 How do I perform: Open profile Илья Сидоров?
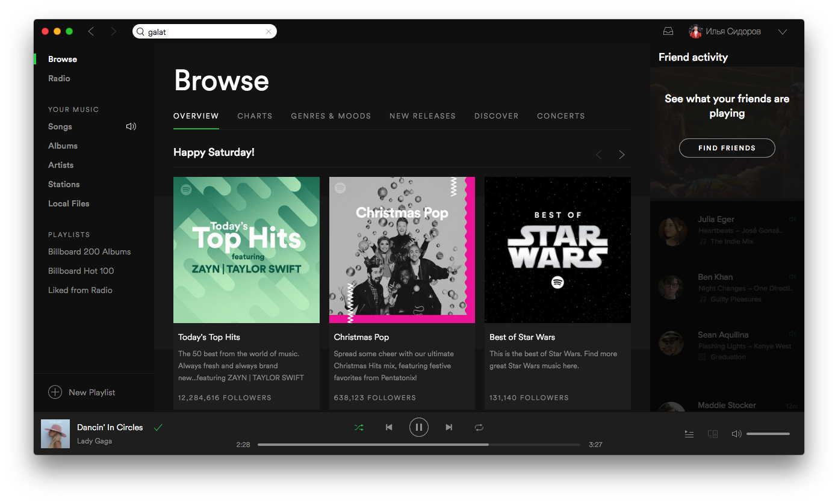pos(733,31)
